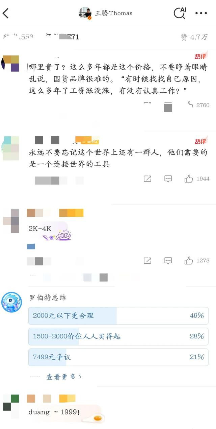216x429 pixels.
Task: Select poll option 1500-2000价位人人买得起
Action: (x=118, y=336)
